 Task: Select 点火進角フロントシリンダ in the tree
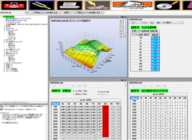point(14,42)
